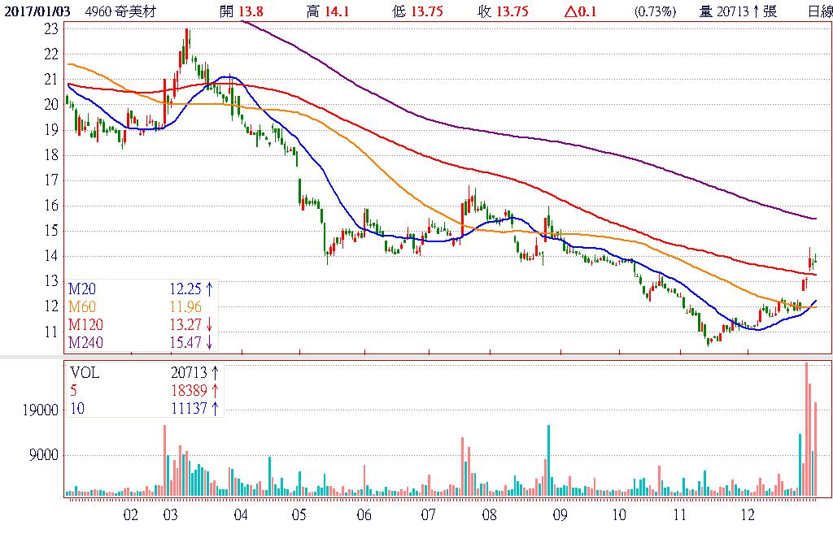The height and width of the screenshot is (538, 833).
Task: Click the up arrow beside 10-day volume 11137
Action: click(215, 409)
